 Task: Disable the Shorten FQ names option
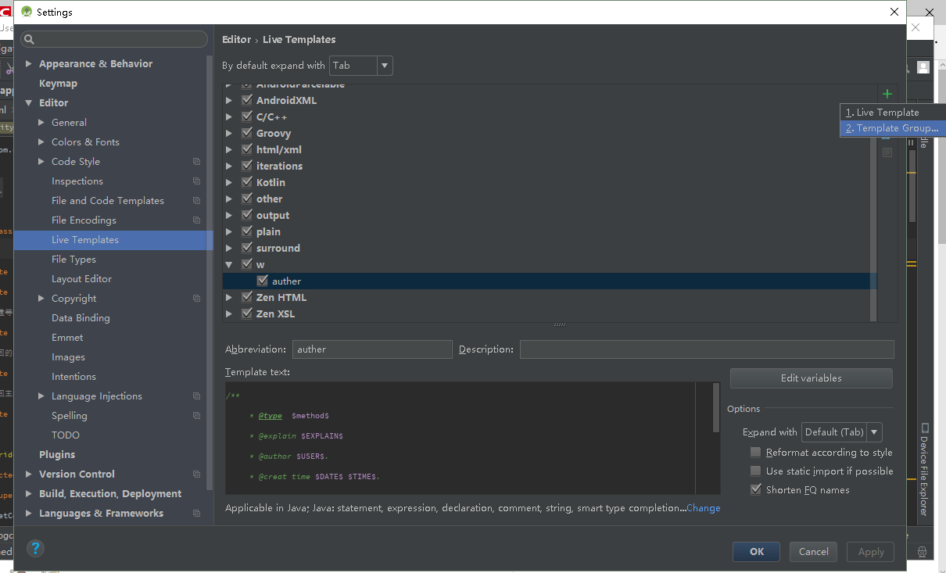coord(755,490)
